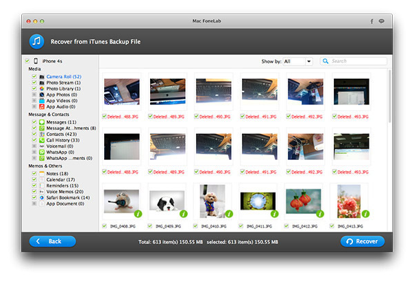
Task: Click info badge on IMG_0408.JPG thumbnail
Action: click(135, 213)
